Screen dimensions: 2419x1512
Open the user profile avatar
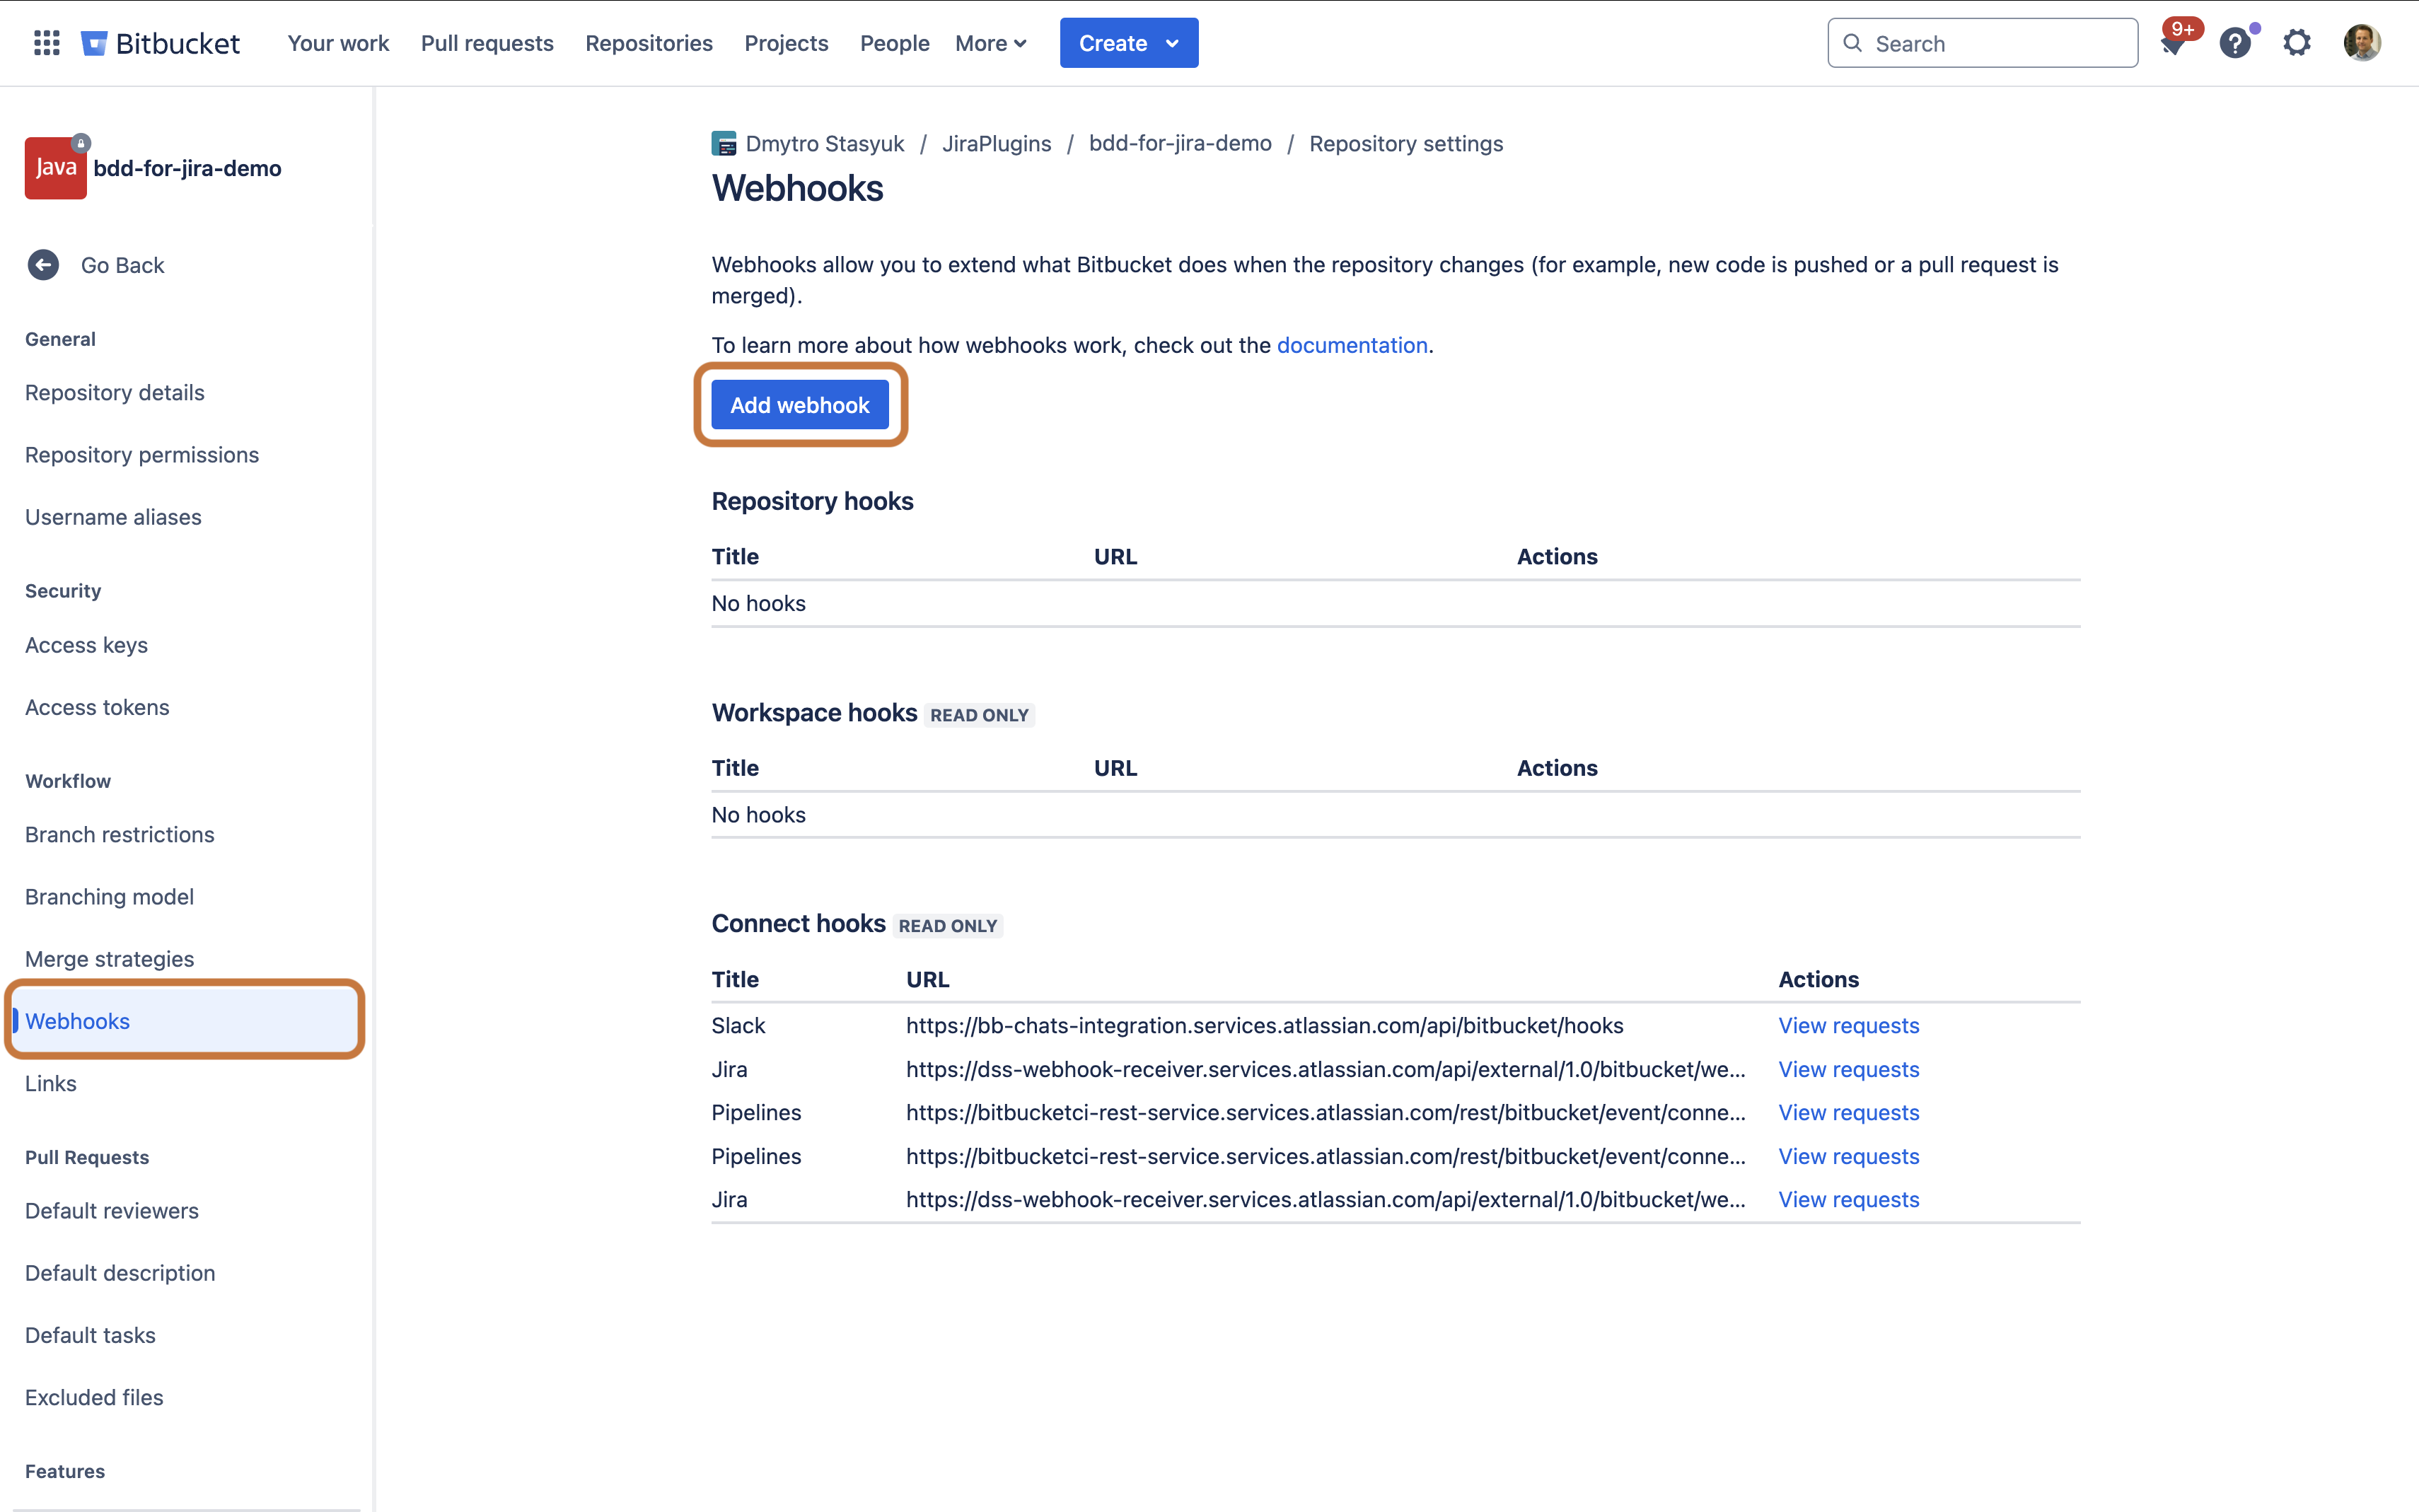(x=2362, y=43)
